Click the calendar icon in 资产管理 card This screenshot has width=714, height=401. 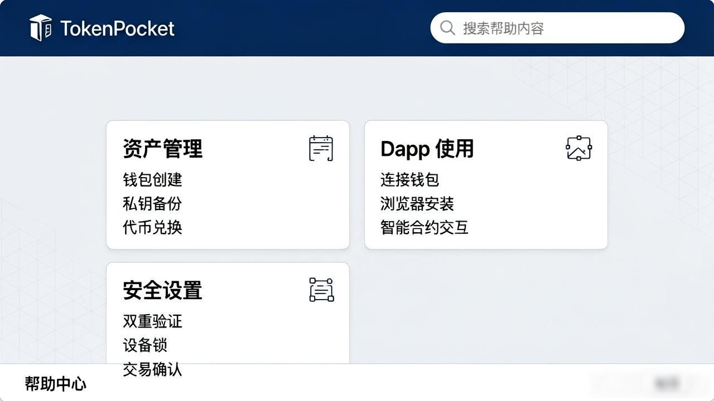[x=321, y=148]
